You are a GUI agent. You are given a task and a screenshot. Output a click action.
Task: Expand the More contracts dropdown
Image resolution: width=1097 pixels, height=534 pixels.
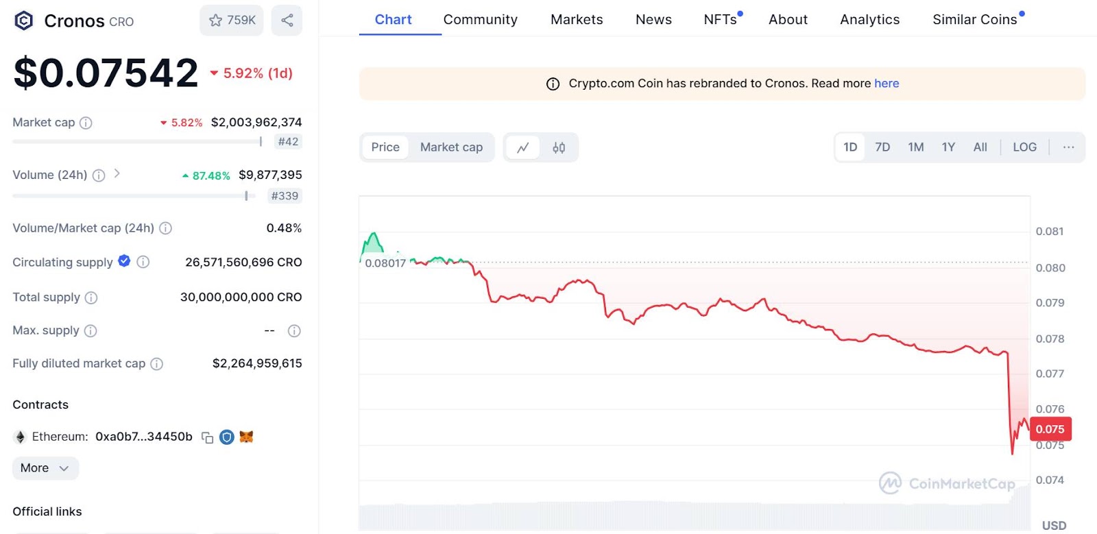(45, 468)
